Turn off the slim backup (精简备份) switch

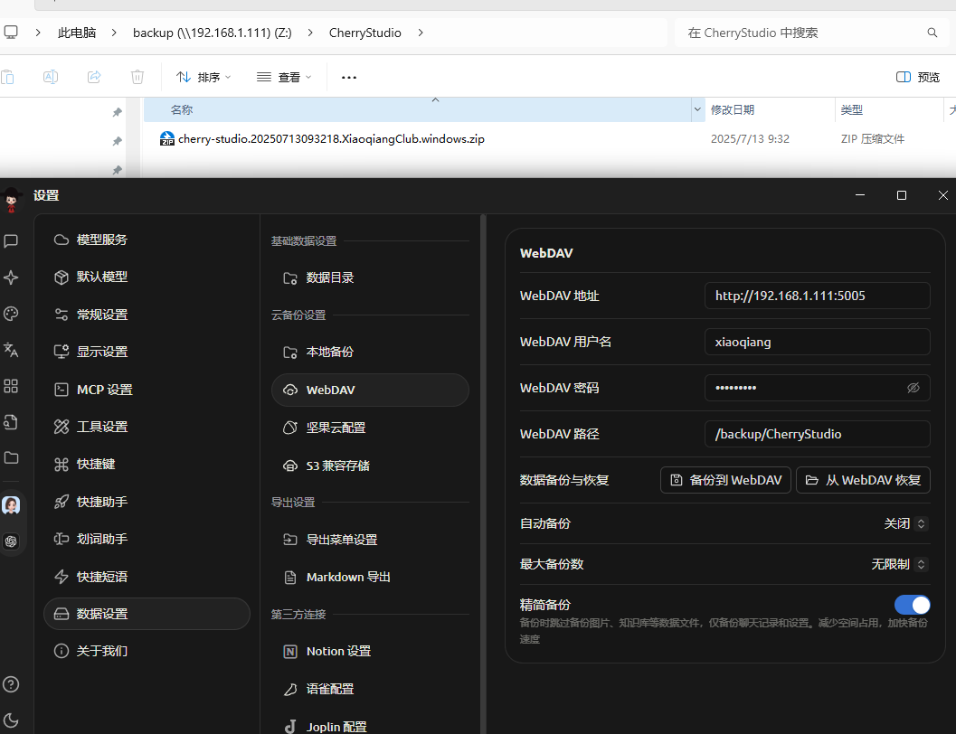(912, 605)
